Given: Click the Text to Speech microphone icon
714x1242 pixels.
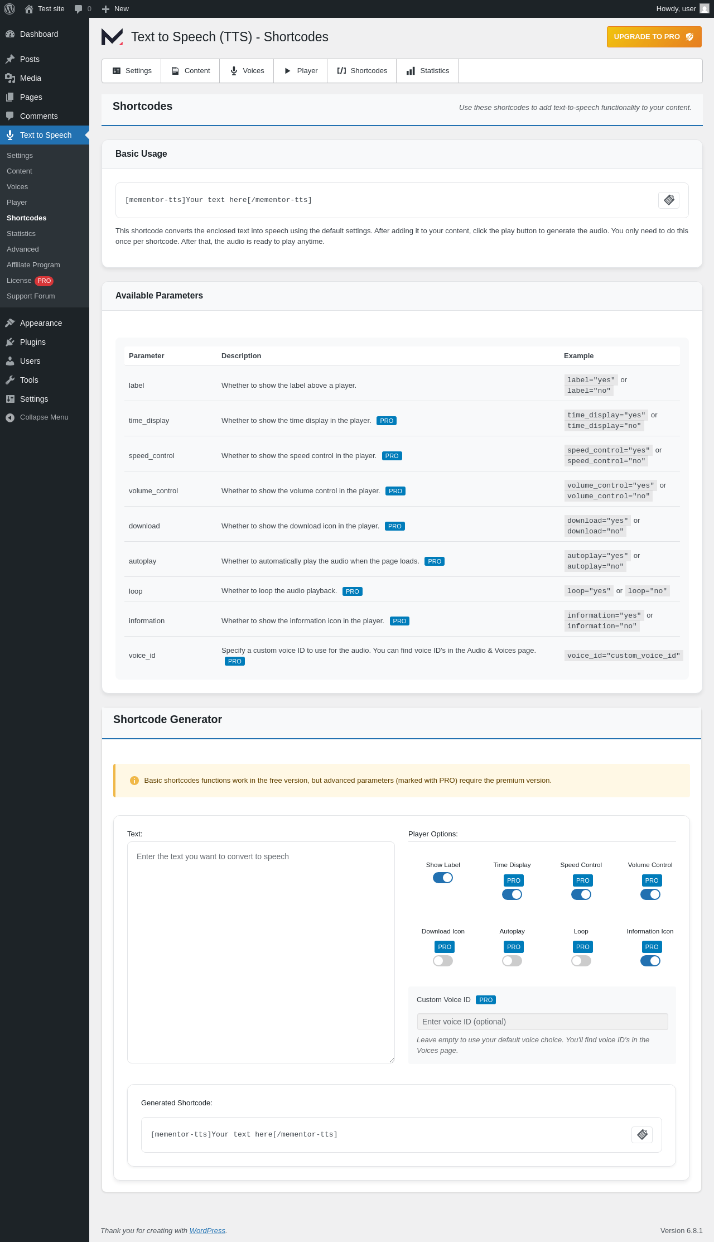Looking at the screenshot, I should [10, 135].
